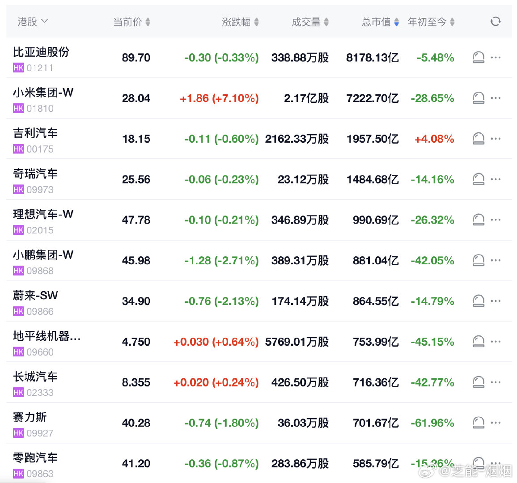Select change value -1.28 (-2.71%)
The width and height of the screenshot is (517, 483).
click(x=221, y=261)
